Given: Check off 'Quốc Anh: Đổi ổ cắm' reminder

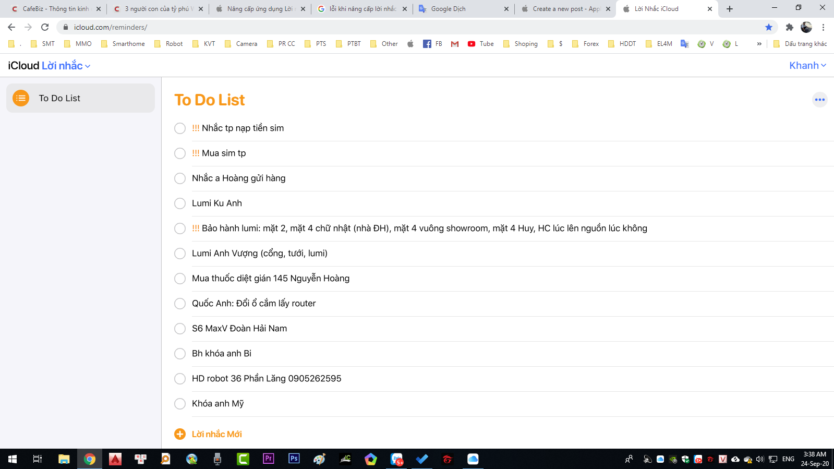Looking at the screenshot, I should 180,304.
